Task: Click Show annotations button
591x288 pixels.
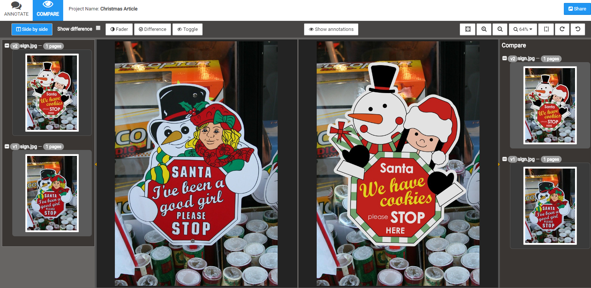Action: point(331,29)
